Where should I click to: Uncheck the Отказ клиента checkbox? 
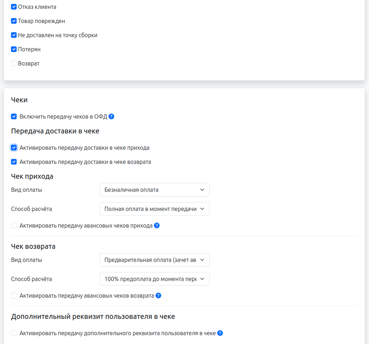14,7
